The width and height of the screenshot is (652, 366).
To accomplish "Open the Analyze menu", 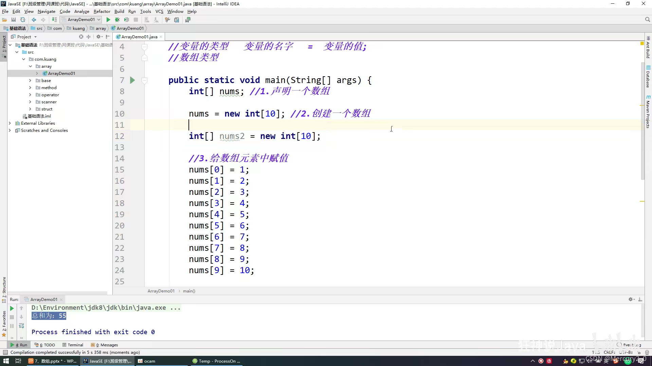I will [x=81, y=11].
